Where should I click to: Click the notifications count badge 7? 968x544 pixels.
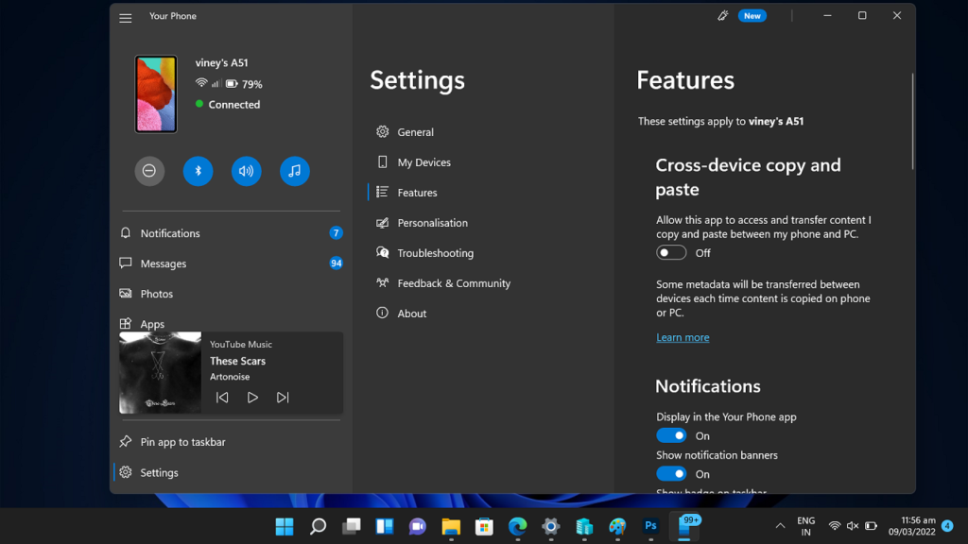(336, 233)
